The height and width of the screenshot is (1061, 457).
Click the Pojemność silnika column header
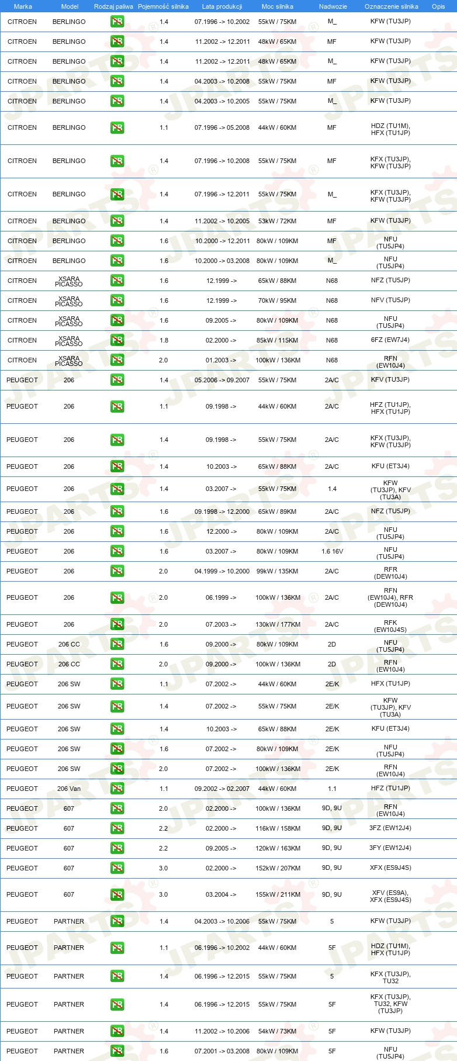tap(163, 6)
